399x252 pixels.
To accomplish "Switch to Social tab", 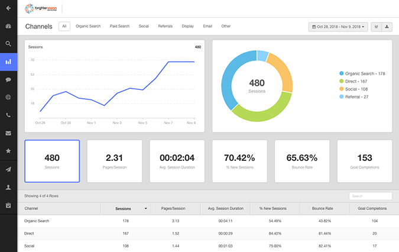I will click(x=144, y=26).
